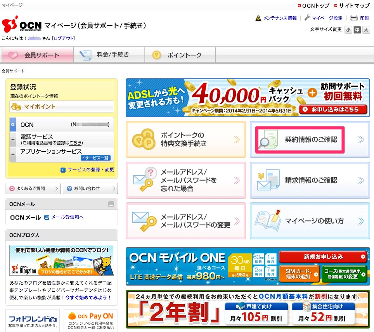
Task: Click the printer icon
Action: pyautogui.click(x=354, y=18)
